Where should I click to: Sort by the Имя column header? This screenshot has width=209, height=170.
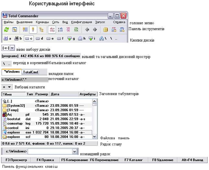[x=14, y=94]
